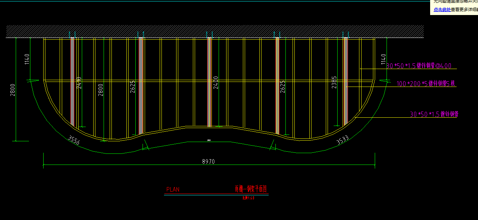Pick the 2400 center beam dimension

[216, 83]
